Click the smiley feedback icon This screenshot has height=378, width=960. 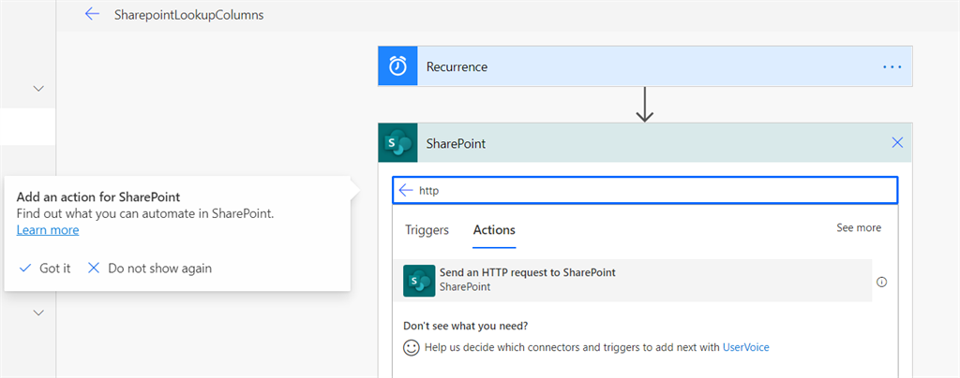click(412, 347)
